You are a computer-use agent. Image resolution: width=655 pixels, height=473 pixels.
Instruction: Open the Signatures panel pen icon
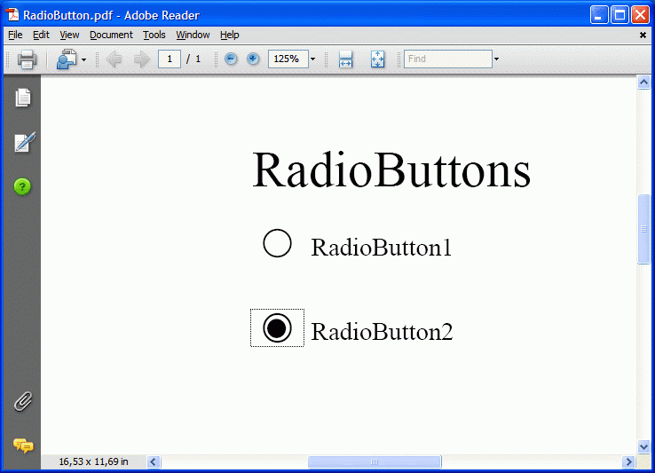[24, 143]
